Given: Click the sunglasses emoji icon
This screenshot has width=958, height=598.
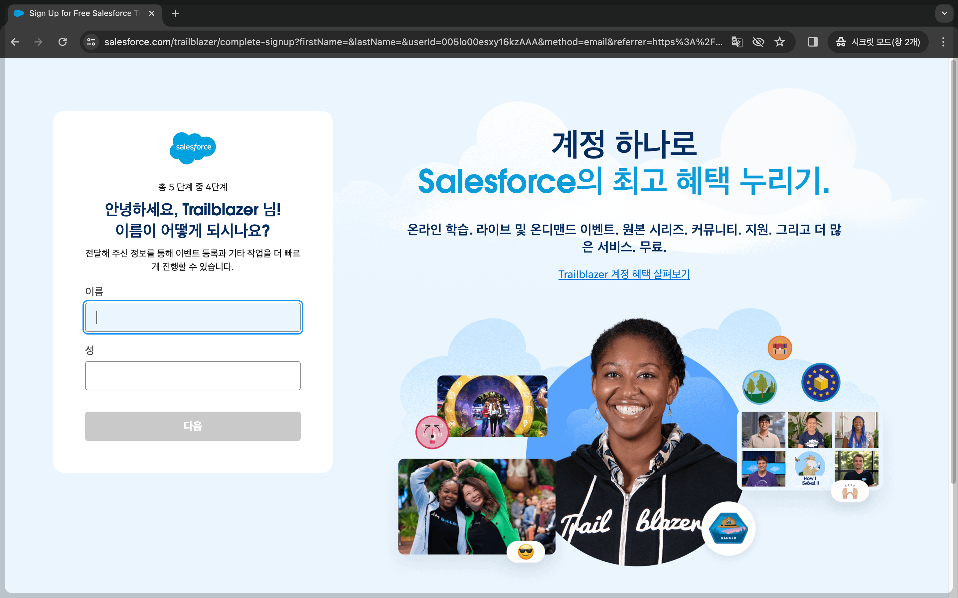Looking at the screenshot, I should click(x=526, y=551).
